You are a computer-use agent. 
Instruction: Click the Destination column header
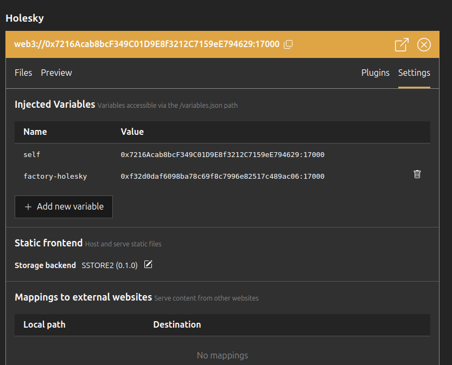pos(177,324)
